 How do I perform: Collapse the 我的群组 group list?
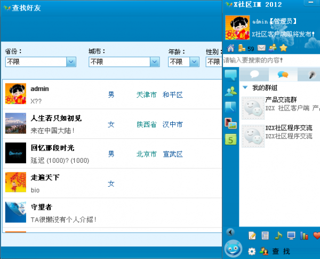(x=245, y=88)
